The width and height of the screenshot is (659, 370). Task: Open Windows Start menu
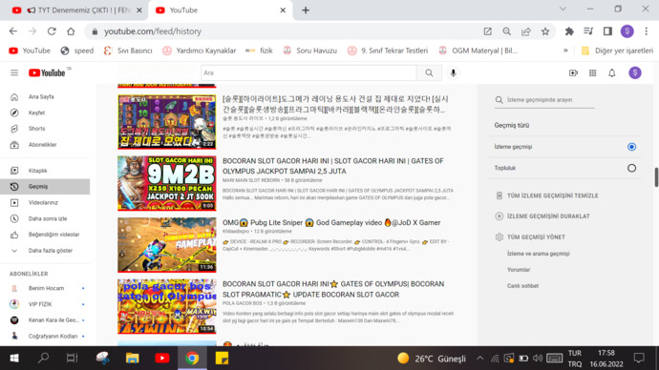point(14,359)
